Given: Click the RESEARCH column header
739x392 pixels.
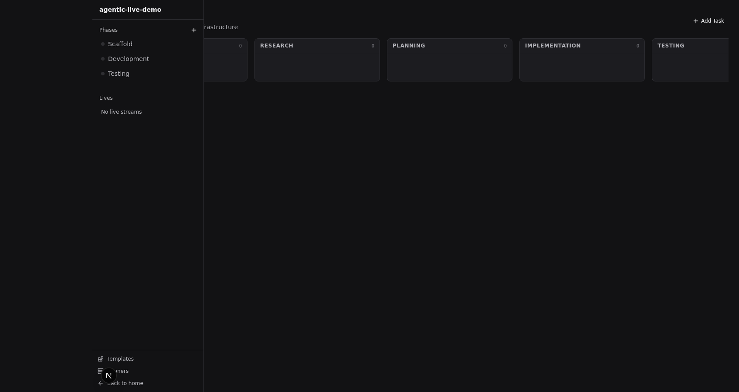Looking at the screenshot, I should pos(277,46).
